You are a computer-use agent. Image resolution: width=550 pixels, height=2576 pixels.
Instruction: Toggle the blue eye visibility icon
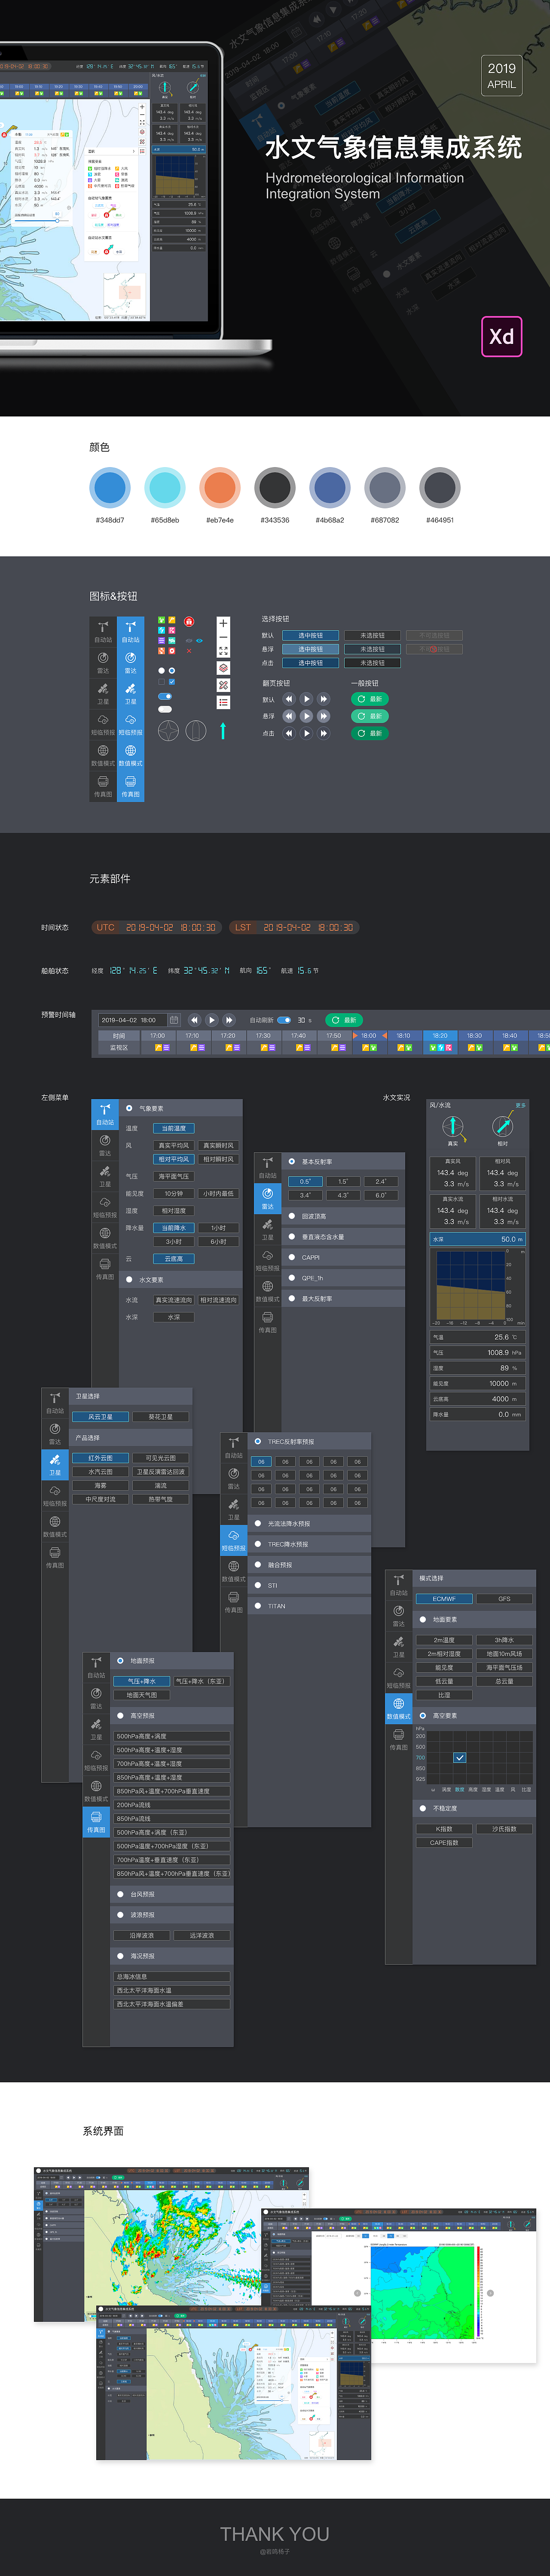tap(199, 640)
